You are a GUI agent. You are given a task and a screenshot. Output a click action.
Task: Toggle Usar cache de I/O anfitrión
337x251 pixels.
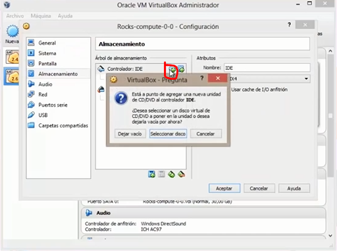[x=259, y=90]
